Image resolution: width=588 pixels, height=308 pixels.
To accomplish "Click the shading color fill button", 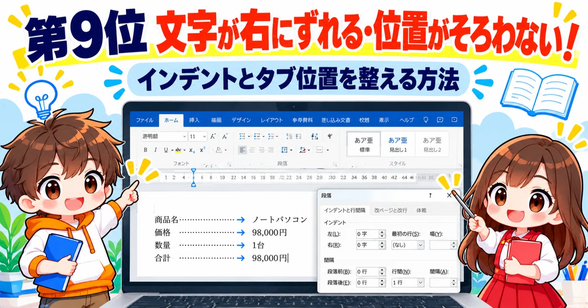I will click(x=303, y=150).
